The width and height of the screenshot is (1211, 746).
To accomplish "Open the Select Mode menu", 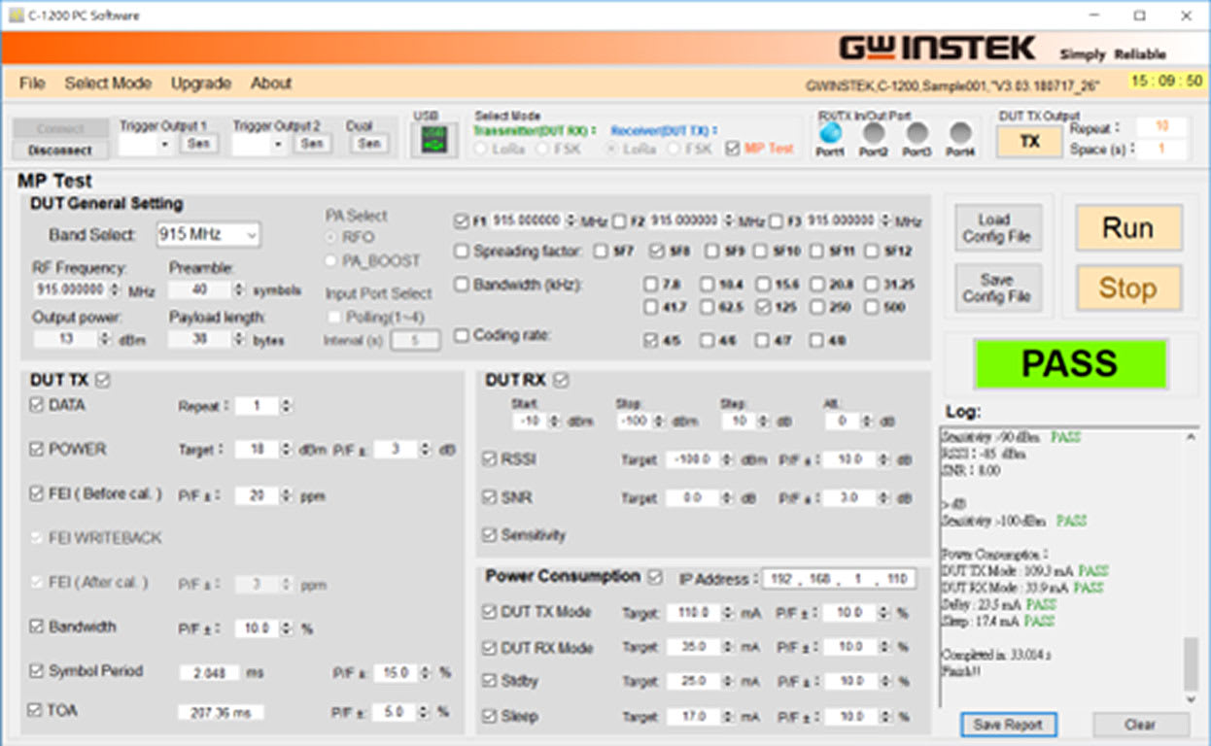I will [x=108, y=84].
